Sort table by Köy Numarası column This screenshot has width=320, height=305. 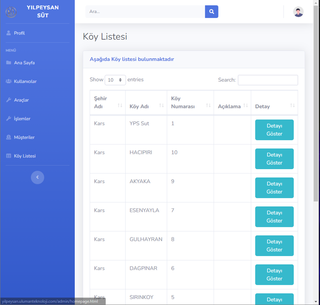pyautogui.click(x=190, y=103)
